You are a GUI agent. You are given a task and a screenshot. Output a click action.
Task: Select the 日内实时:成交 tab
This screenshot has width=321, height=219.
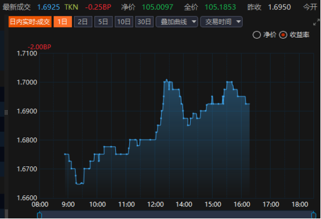[30, 21]
